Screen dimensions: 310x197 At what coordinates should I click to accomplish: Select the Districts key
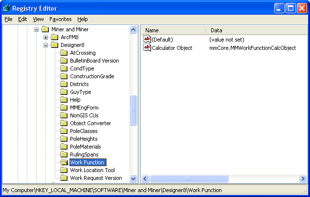click(x=79, y=84)
